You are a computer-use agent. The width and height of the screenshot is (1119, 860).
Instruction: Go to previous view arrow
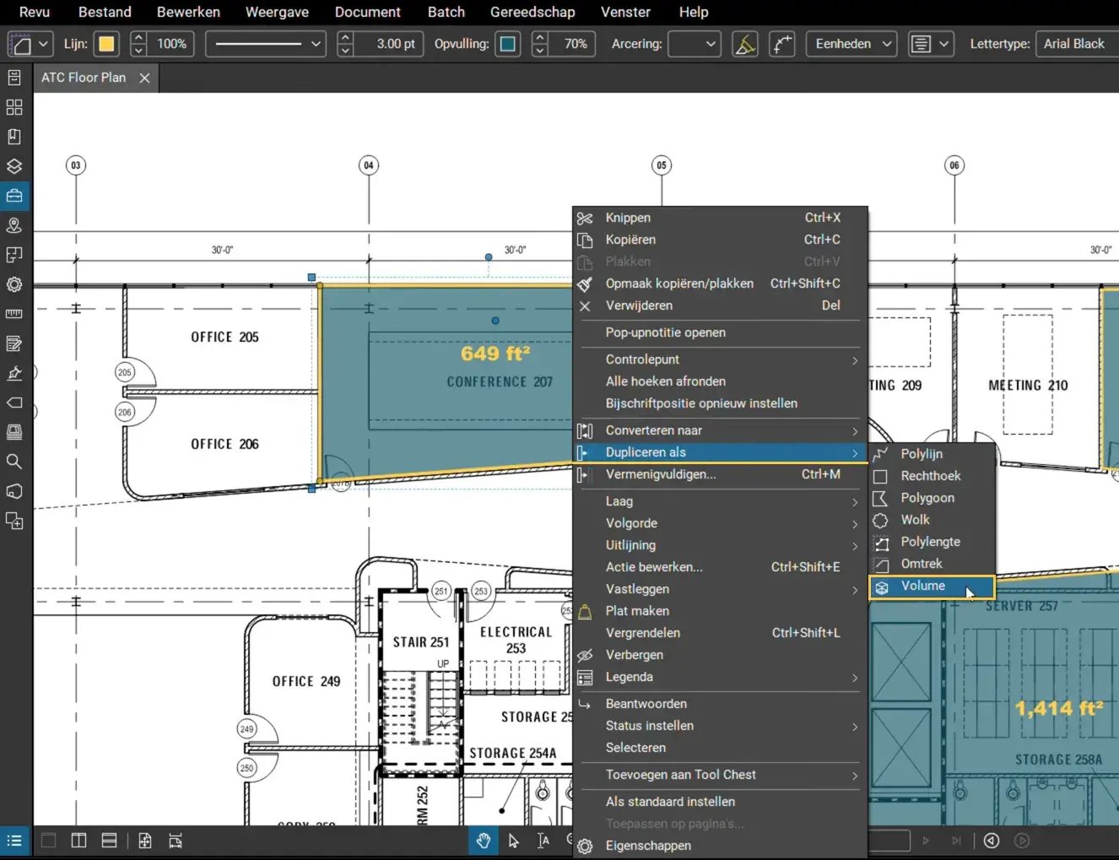992,841
